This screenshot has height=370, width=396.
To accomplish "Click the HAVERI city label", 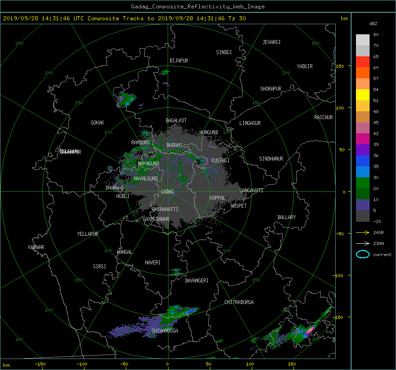I will click(x=153, y=263).
